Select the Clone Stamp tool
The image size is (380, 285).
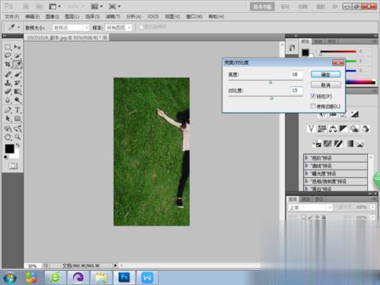point(8,83)
